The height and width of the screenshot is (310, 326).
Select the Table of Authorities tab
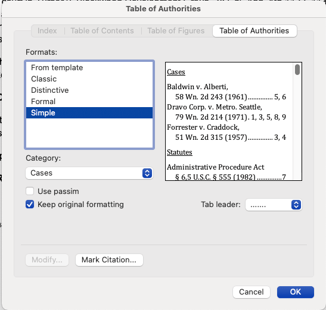click(x=254, y=31)
